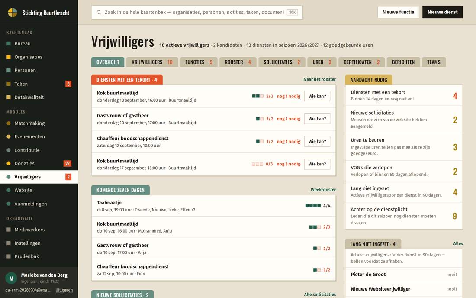Click the Organisaties yellow square icon
Image resolution: width=476 pixels, height=298 pixels.
pyautogui.click(x=9, y=57)
